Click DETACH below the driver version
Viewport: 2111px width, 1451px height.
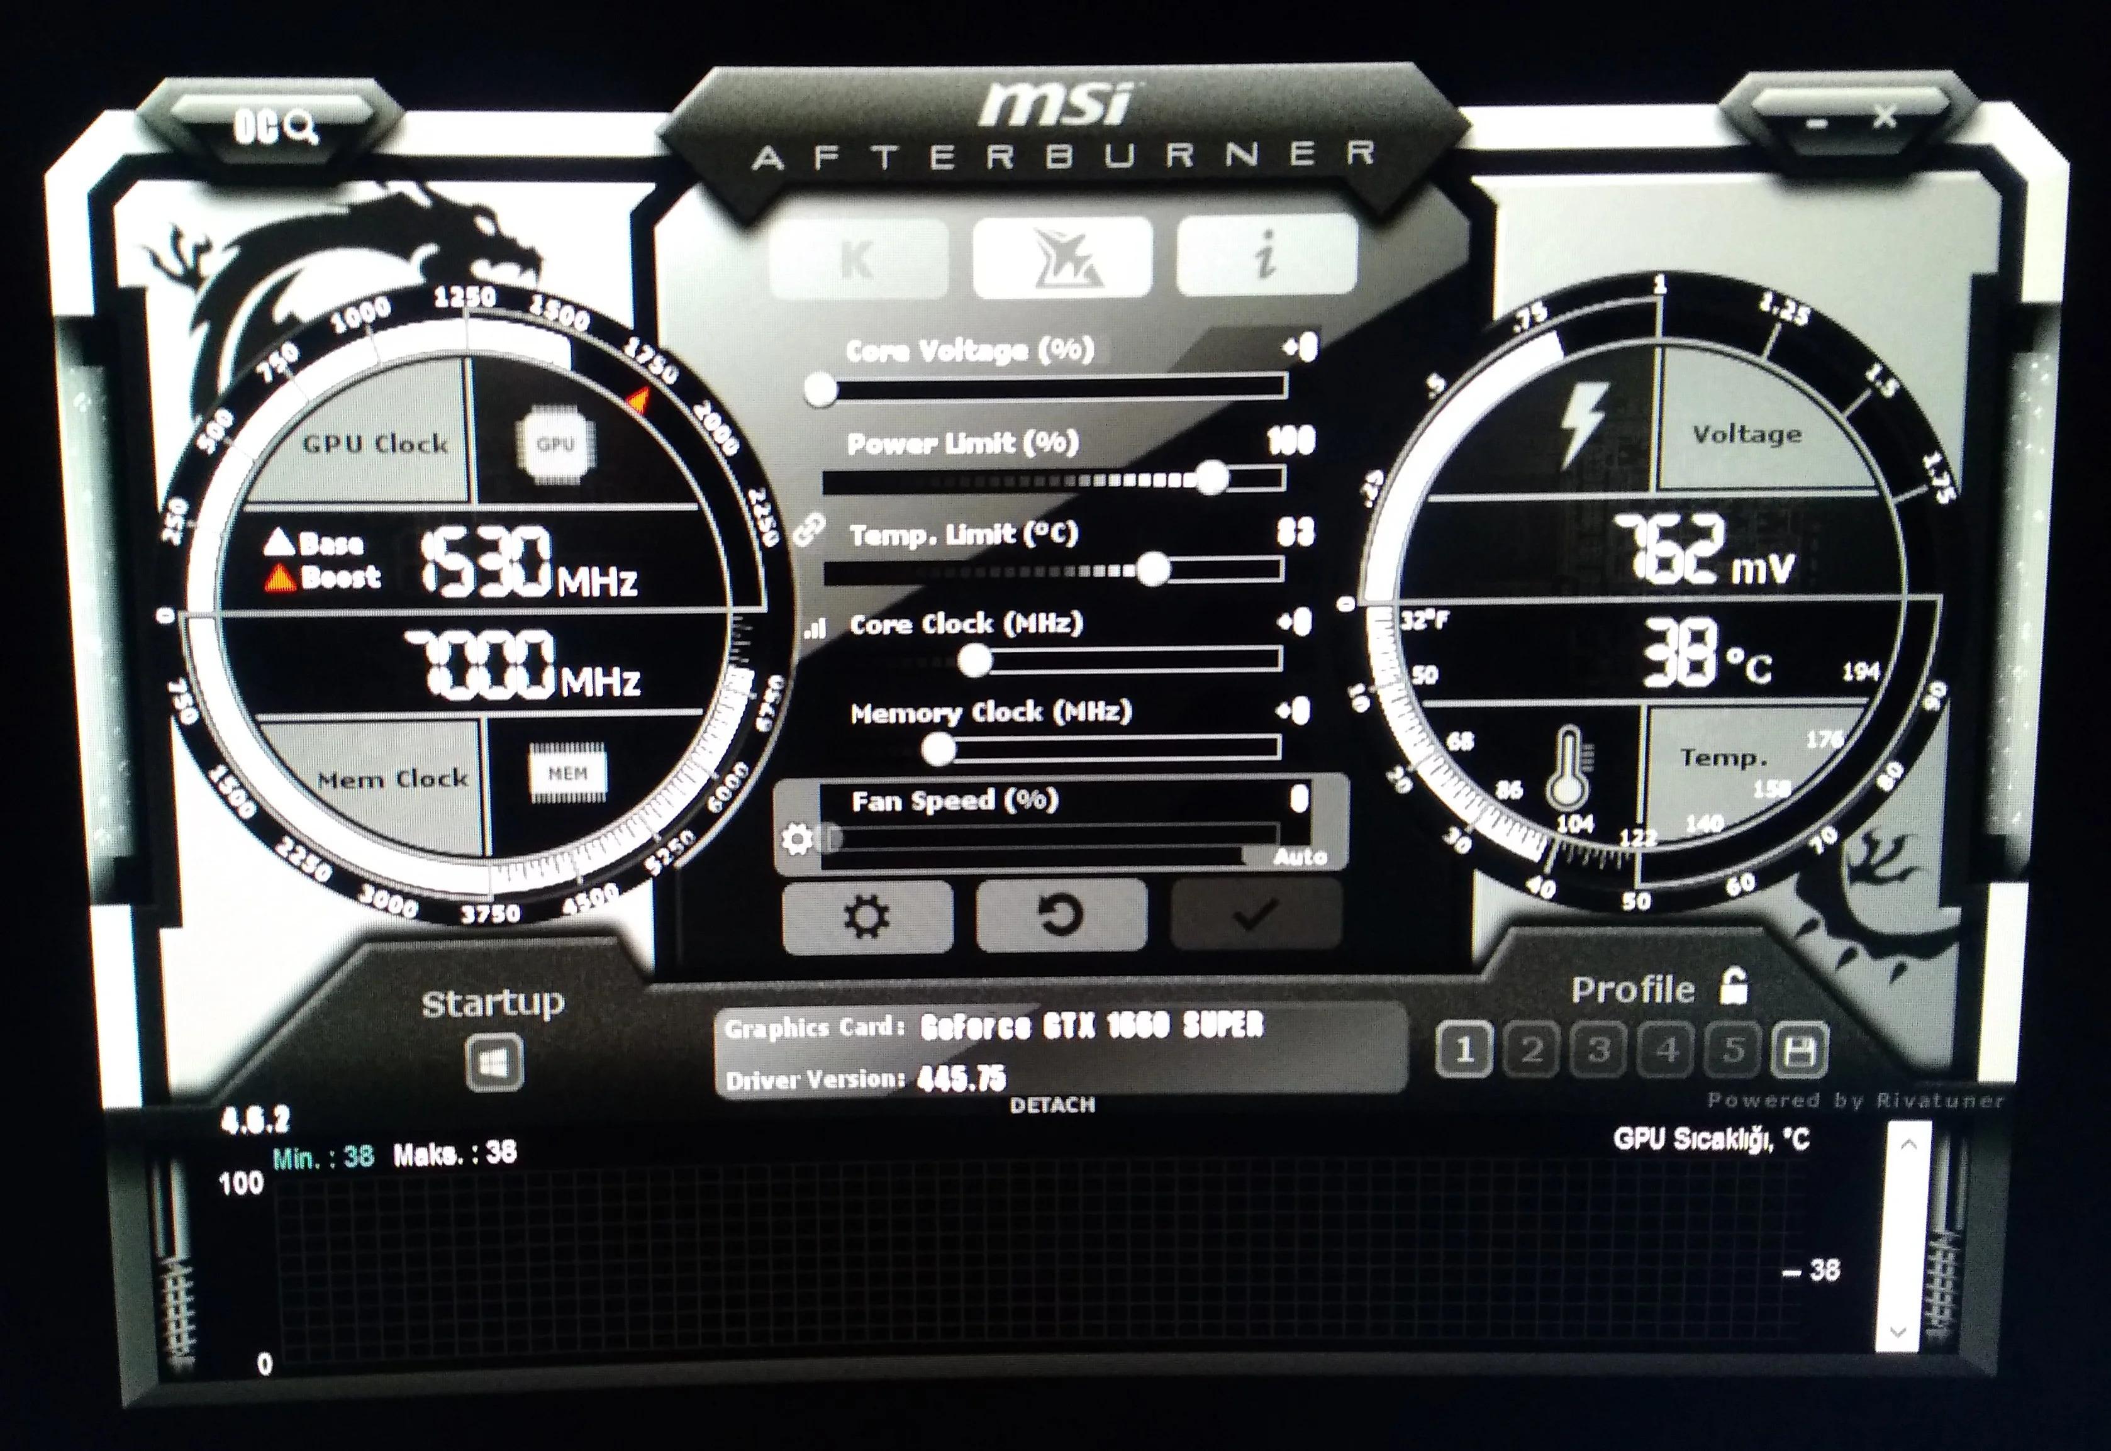[1052, 1104]
